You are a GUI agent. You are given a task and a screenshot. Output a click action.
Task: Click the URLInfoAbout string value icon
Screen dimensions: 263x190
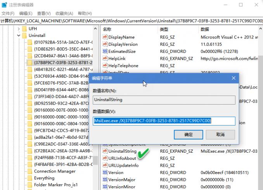[105, 158]
